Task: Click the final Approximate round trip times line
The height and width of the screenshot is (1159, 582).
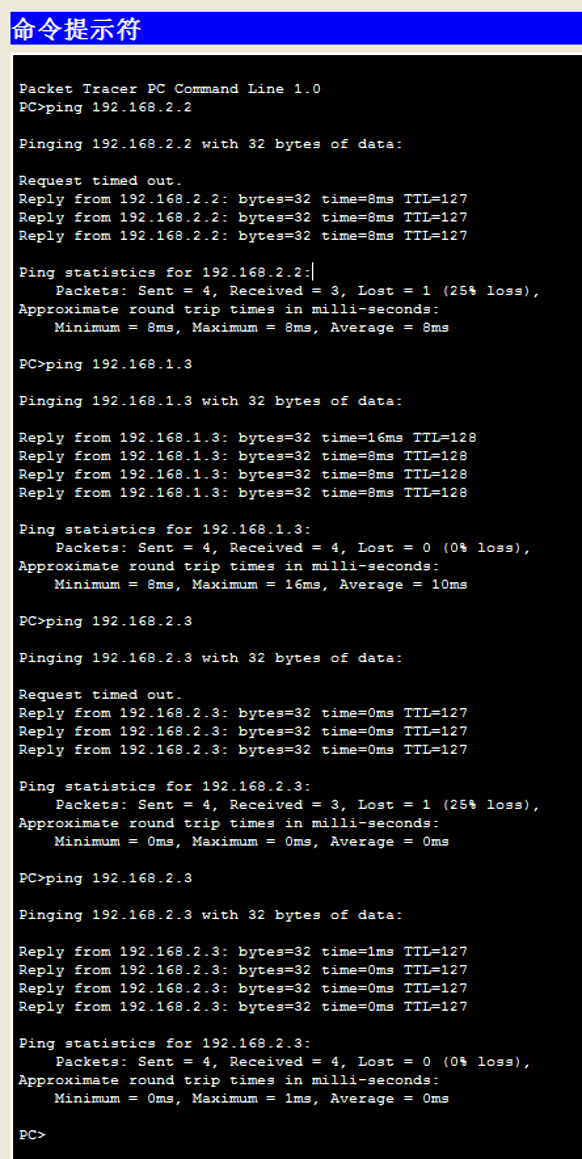Action: pyautogui.click(x=229, y=1080)
